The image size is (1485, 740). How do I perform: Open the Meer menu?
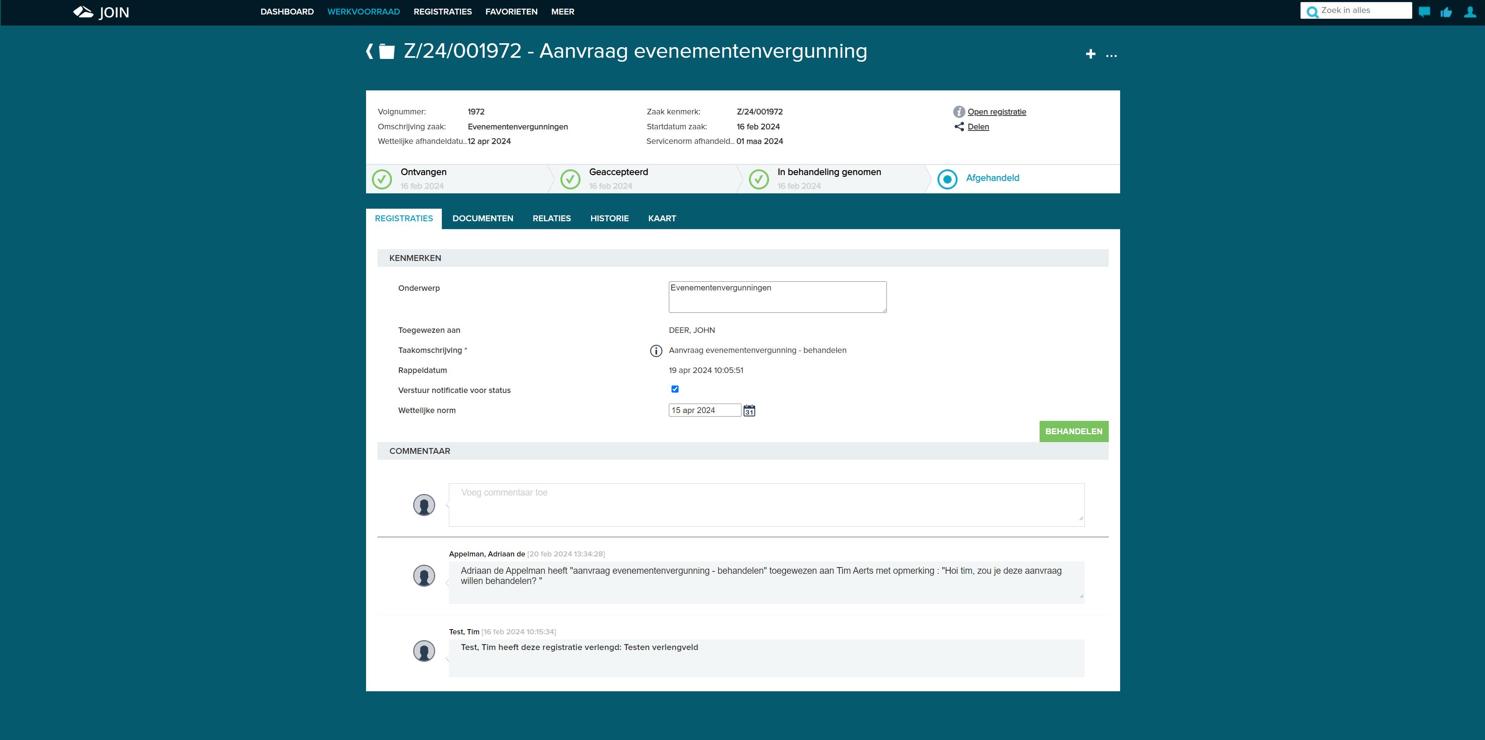click(x=562, y=11)
